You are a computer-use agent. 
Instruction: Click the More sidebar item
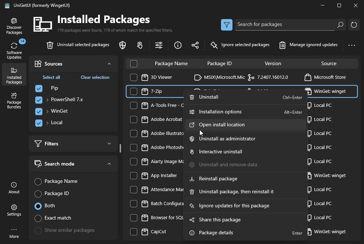click(14, 232)
